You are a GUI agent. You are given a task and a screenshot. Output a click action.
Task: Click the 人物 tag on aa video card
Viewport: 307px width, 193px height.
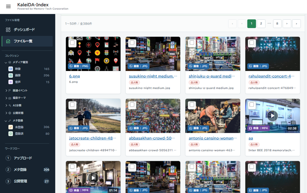(254, 144)
